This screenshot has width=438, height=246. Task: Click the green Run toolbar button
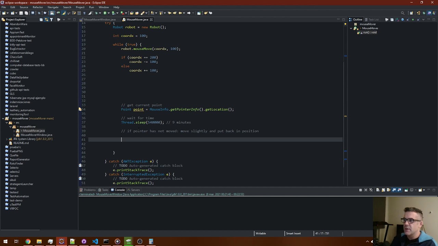[x=105, y=13]
